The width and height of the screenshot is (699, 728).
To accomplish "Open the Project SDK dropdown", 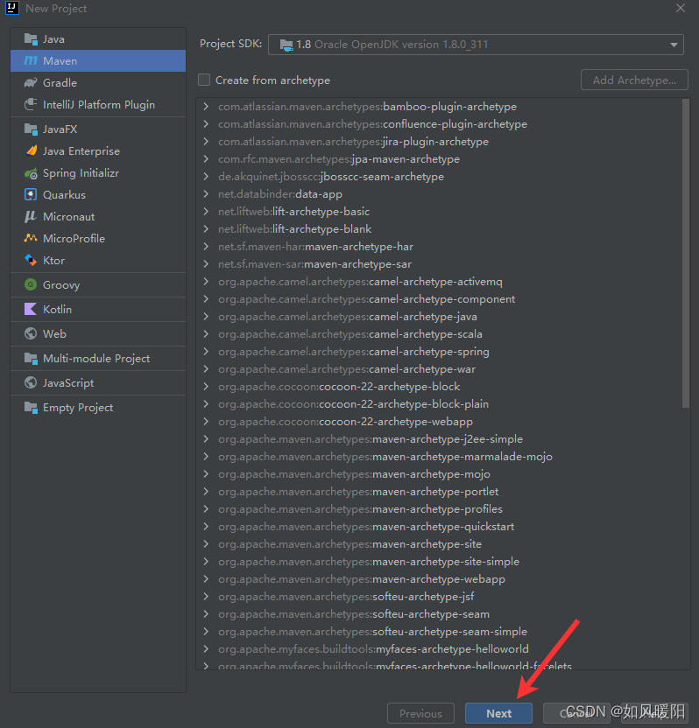I will (x=476, y=45).
